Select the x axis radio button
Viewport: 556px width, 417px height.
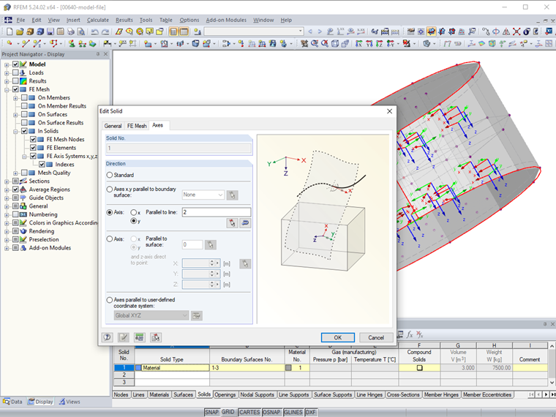(134, 212)
